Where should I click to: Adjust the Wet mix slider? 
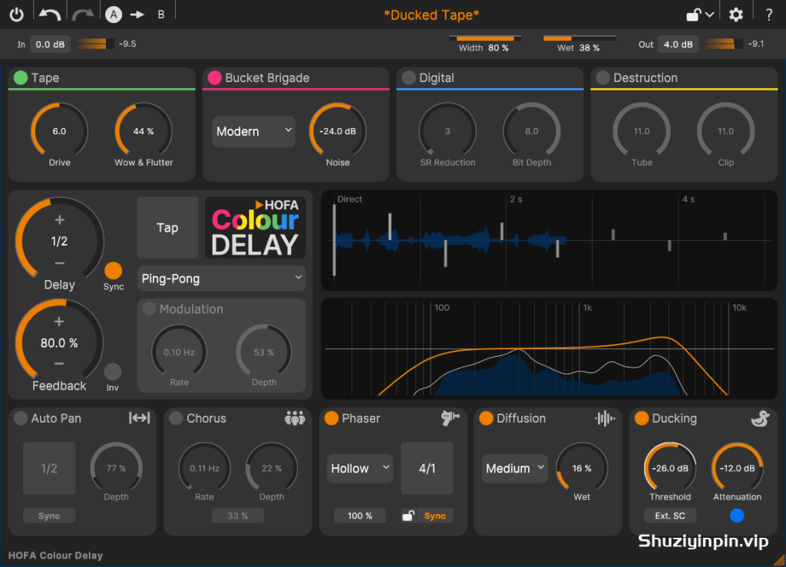[580, 38]
